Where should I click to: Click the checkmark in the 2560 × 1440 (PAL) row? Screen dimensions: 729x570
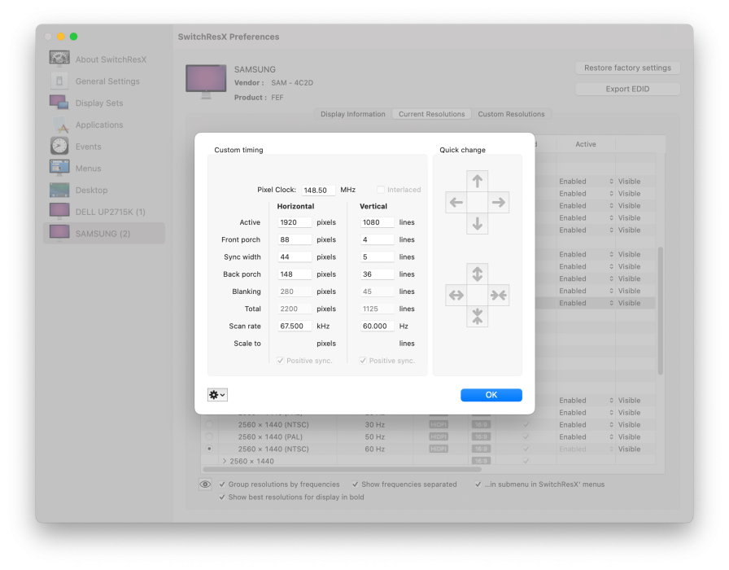coord(526,436)
